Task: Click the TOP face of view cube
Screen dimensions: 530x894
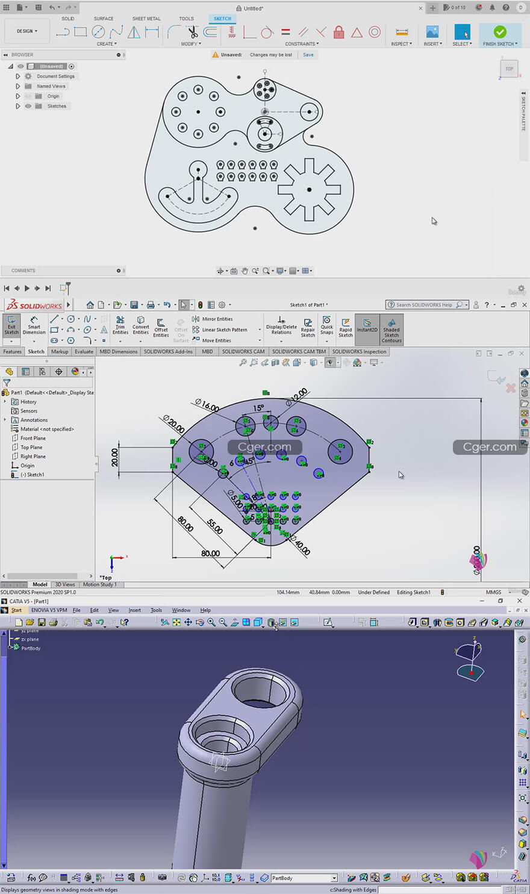Action: click(509, 69)
